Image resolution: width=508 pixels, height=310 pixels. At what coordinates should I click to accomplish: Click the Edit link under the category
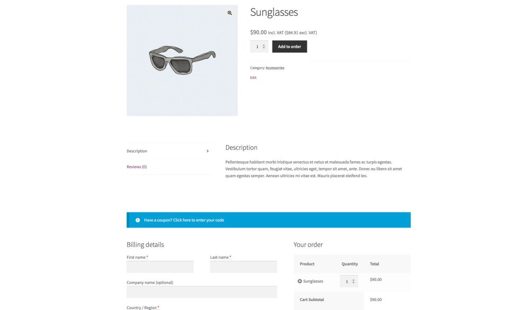[253, 78]
